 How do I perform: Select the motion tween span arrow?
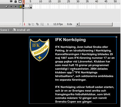(x=27, y=7)
